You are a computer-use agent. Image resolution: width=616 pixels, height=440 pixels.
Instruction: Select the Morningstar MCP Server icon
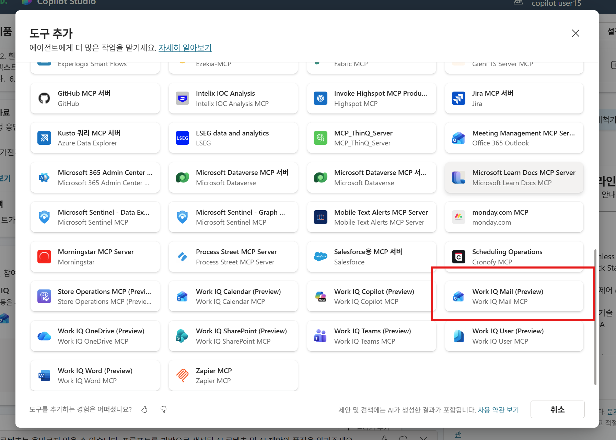[x=44, y=257]
